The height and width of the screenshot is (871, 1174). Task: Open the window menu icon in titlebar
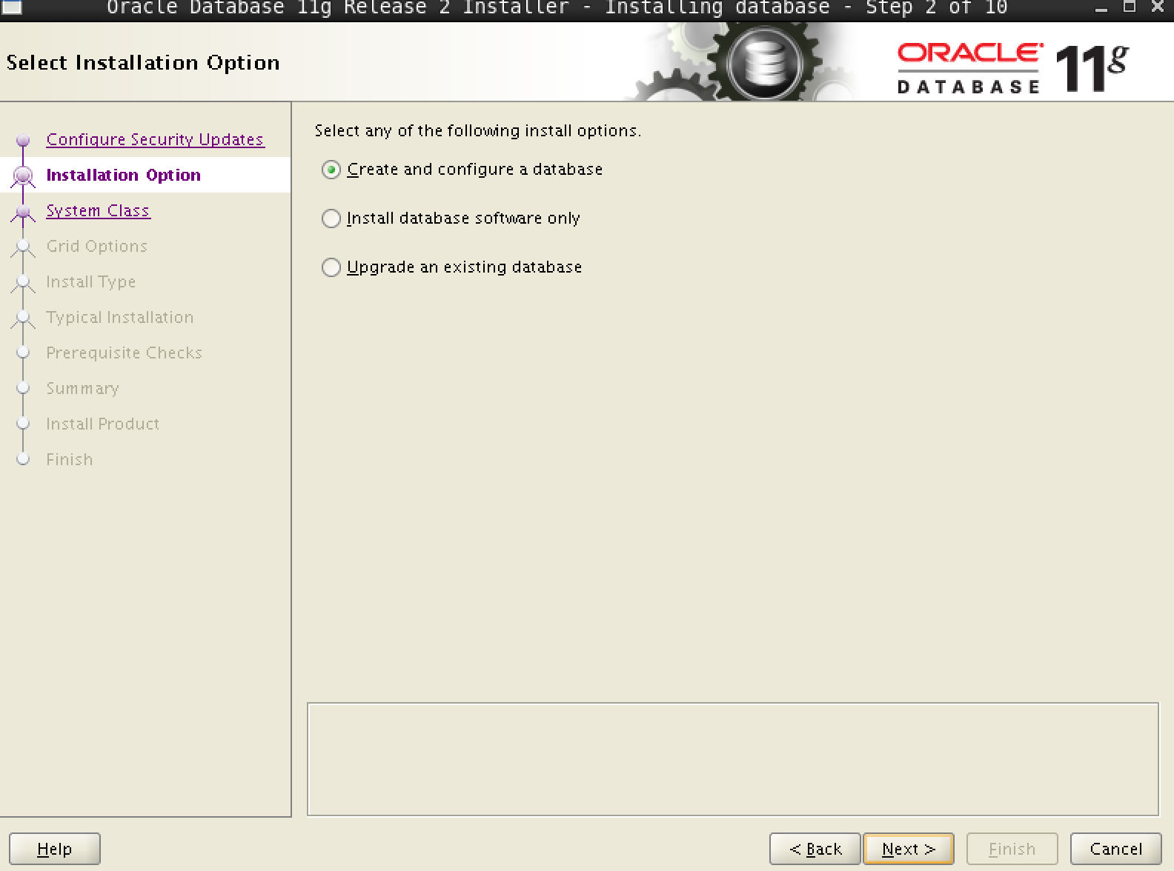12,7
